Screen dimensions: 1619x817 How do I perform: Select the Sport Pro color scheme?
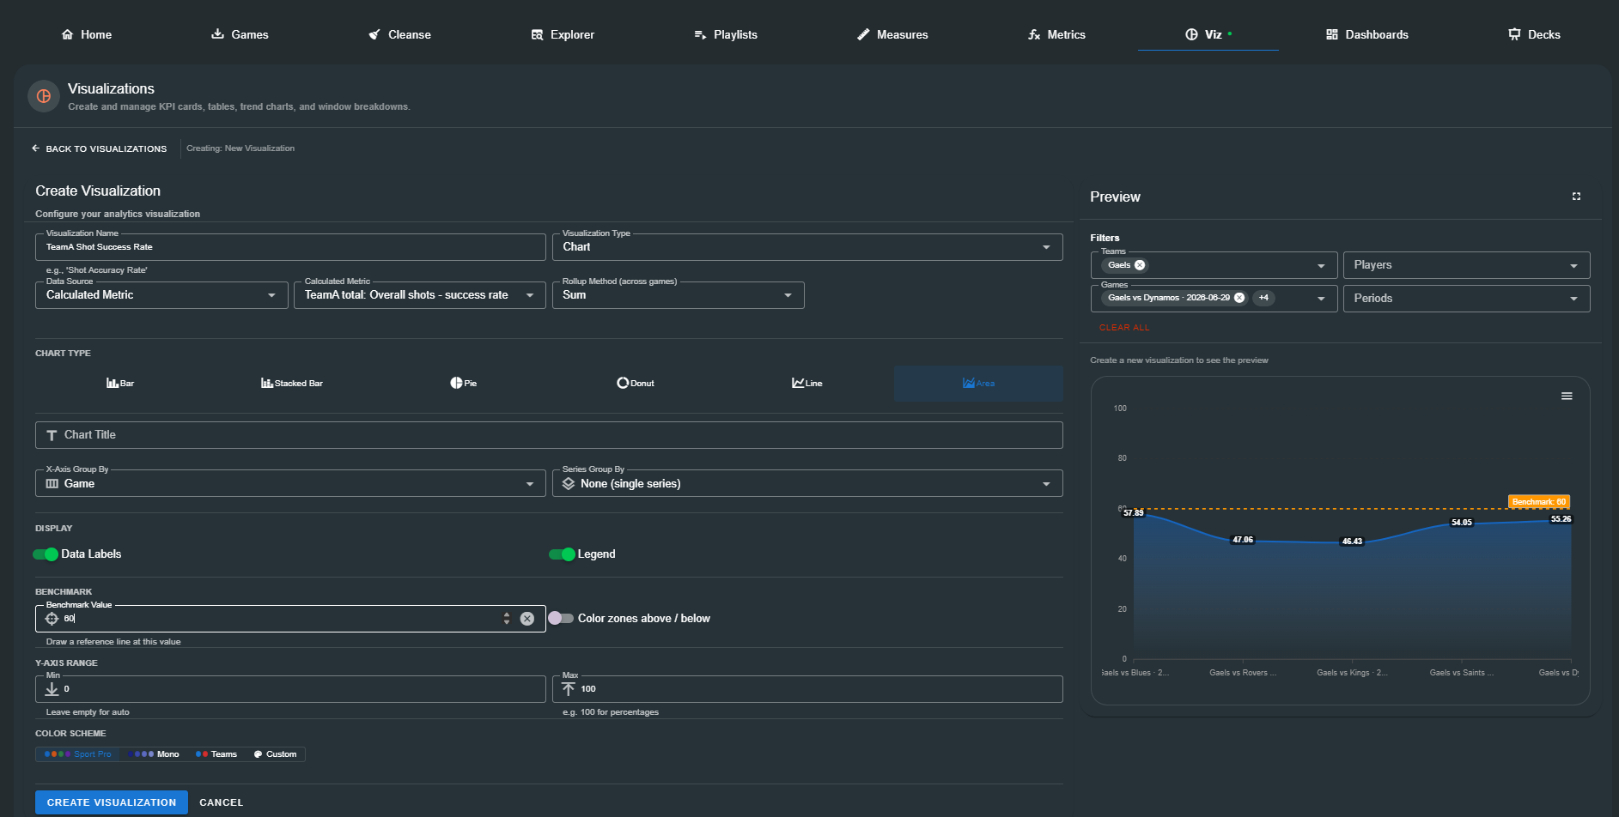[78, 754]
